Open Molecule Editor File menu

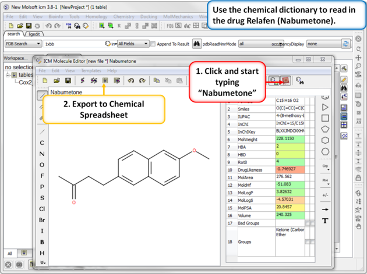click(42, 70)
